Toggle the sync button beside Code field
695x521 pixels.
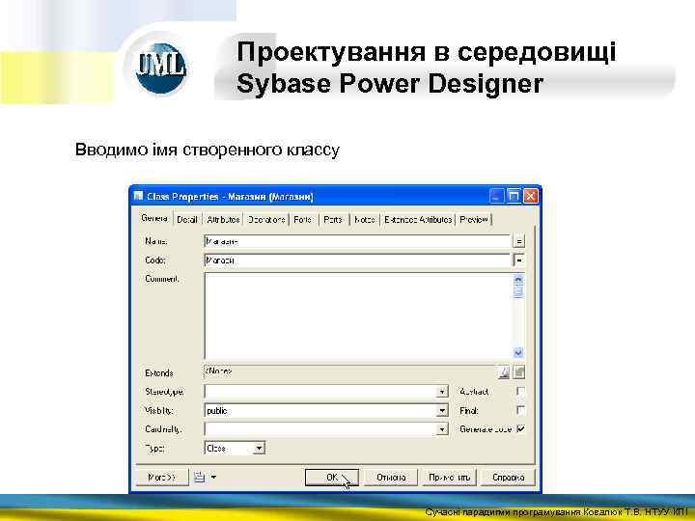(x=519, y=260)
